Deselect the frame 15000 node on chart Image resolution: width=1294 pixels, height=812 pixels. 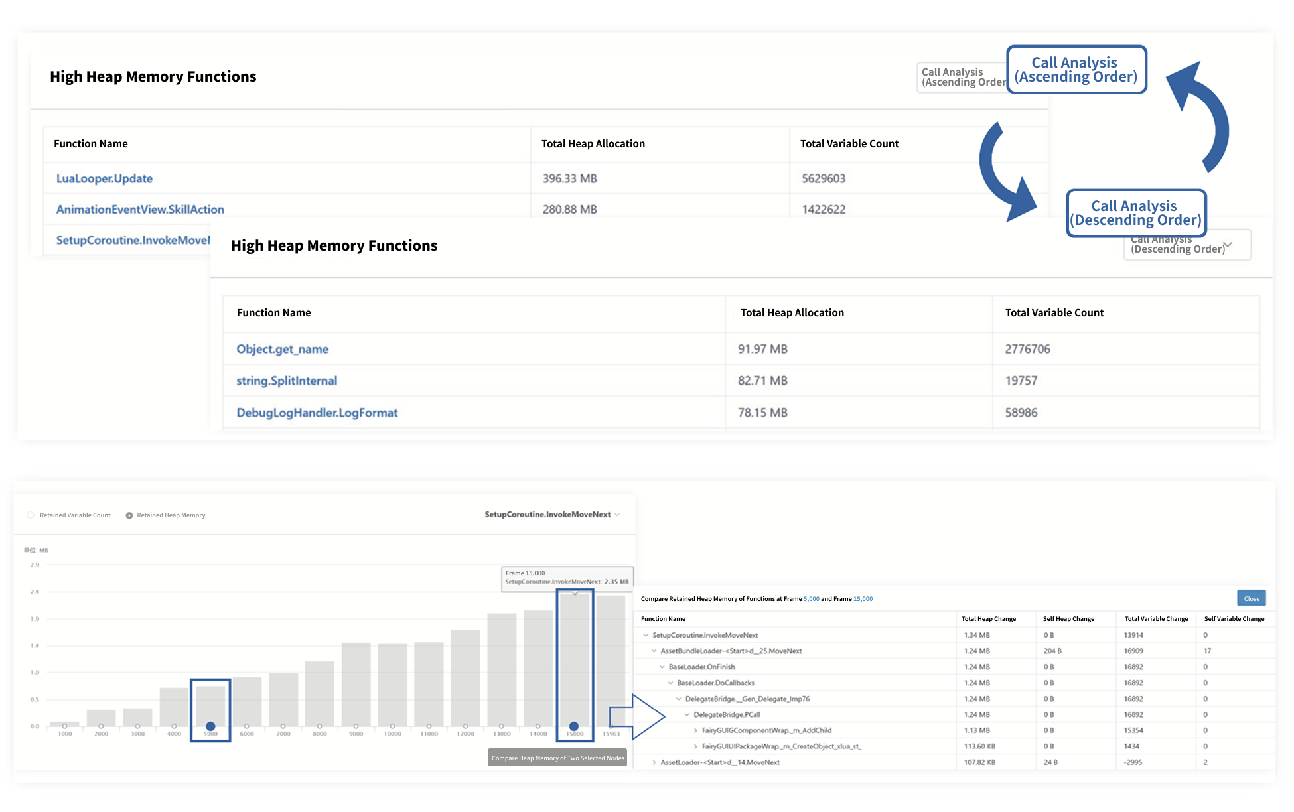click(574, 726)
